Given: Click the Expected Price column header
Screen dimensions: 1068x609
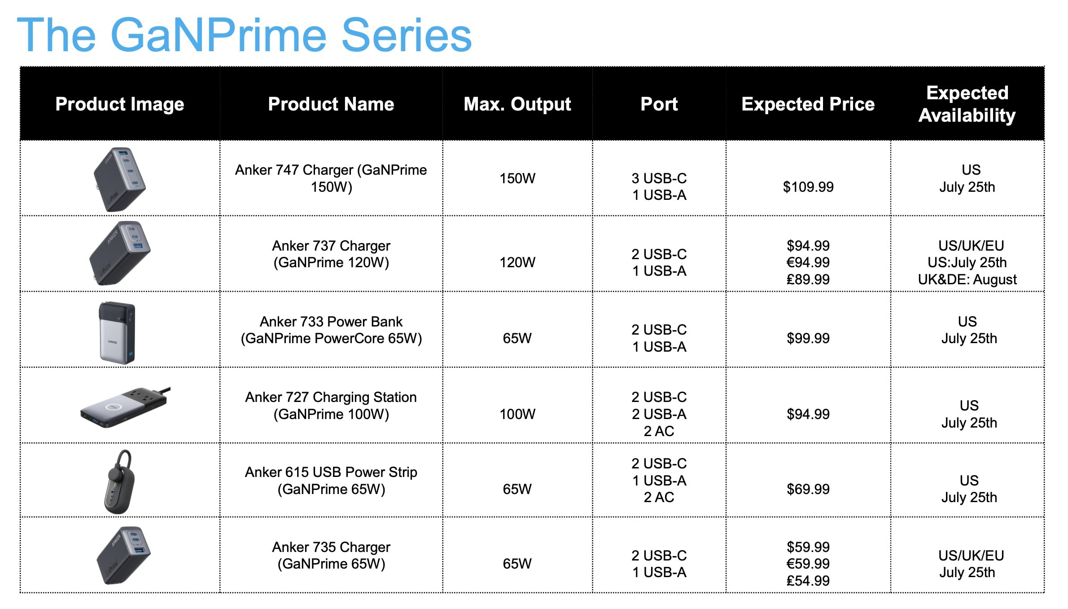Looking at the screenshot, I should click(x=808, y=104).
